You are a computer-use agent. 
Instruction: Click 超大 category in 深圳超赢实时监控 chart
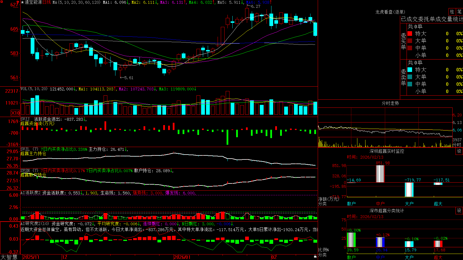[438, 204]
